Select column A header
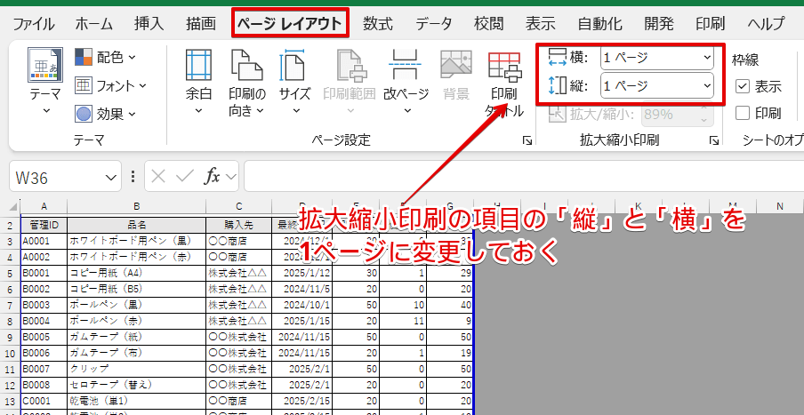 pyautogui.click(x=44, y=206)
